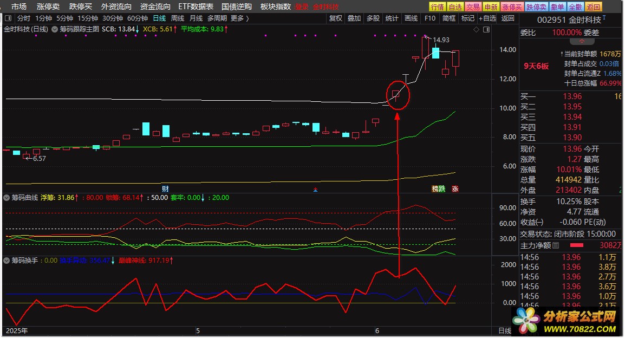Open the 外资流向 menu
The width and height of the screenshot is (625, 338).
pos(116,7)
